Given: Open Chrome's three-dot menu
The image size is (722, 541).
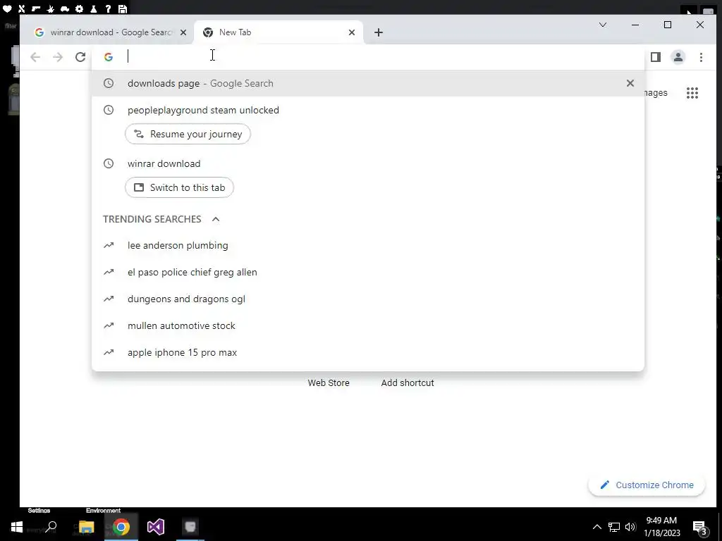Looking at the screenshot, I should click(701, 57).
